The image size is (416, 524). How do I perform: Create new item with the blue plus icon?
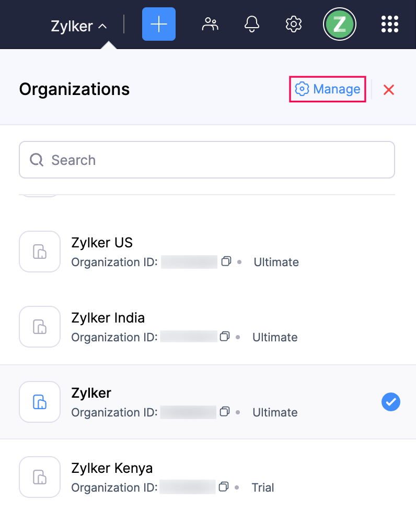click(x=158, y=24)
